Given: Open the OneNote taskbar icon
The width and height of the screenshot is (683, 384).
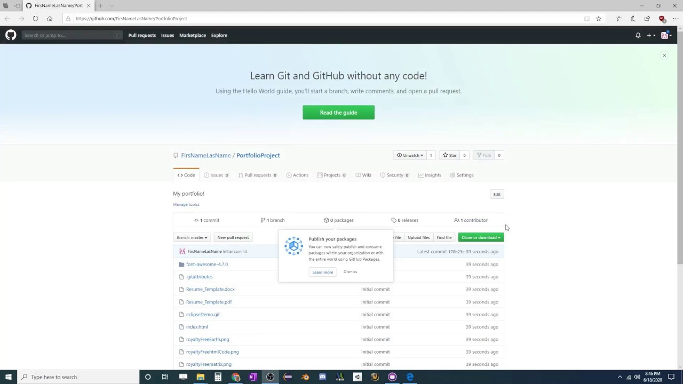Looking at the screenshot, I should (x=253, y=377).
